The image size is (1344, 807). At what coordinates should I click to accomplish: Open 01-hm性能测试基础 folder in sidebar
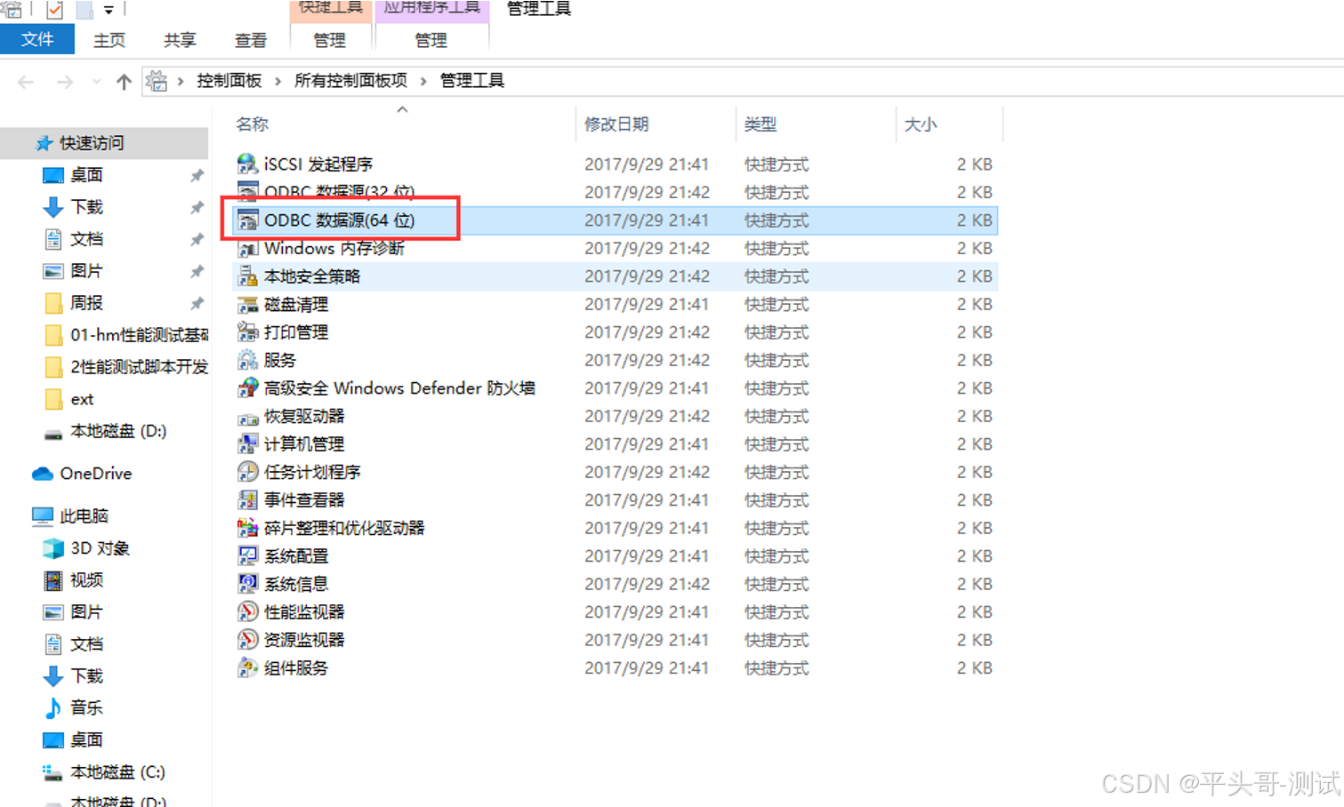[140, 335]
